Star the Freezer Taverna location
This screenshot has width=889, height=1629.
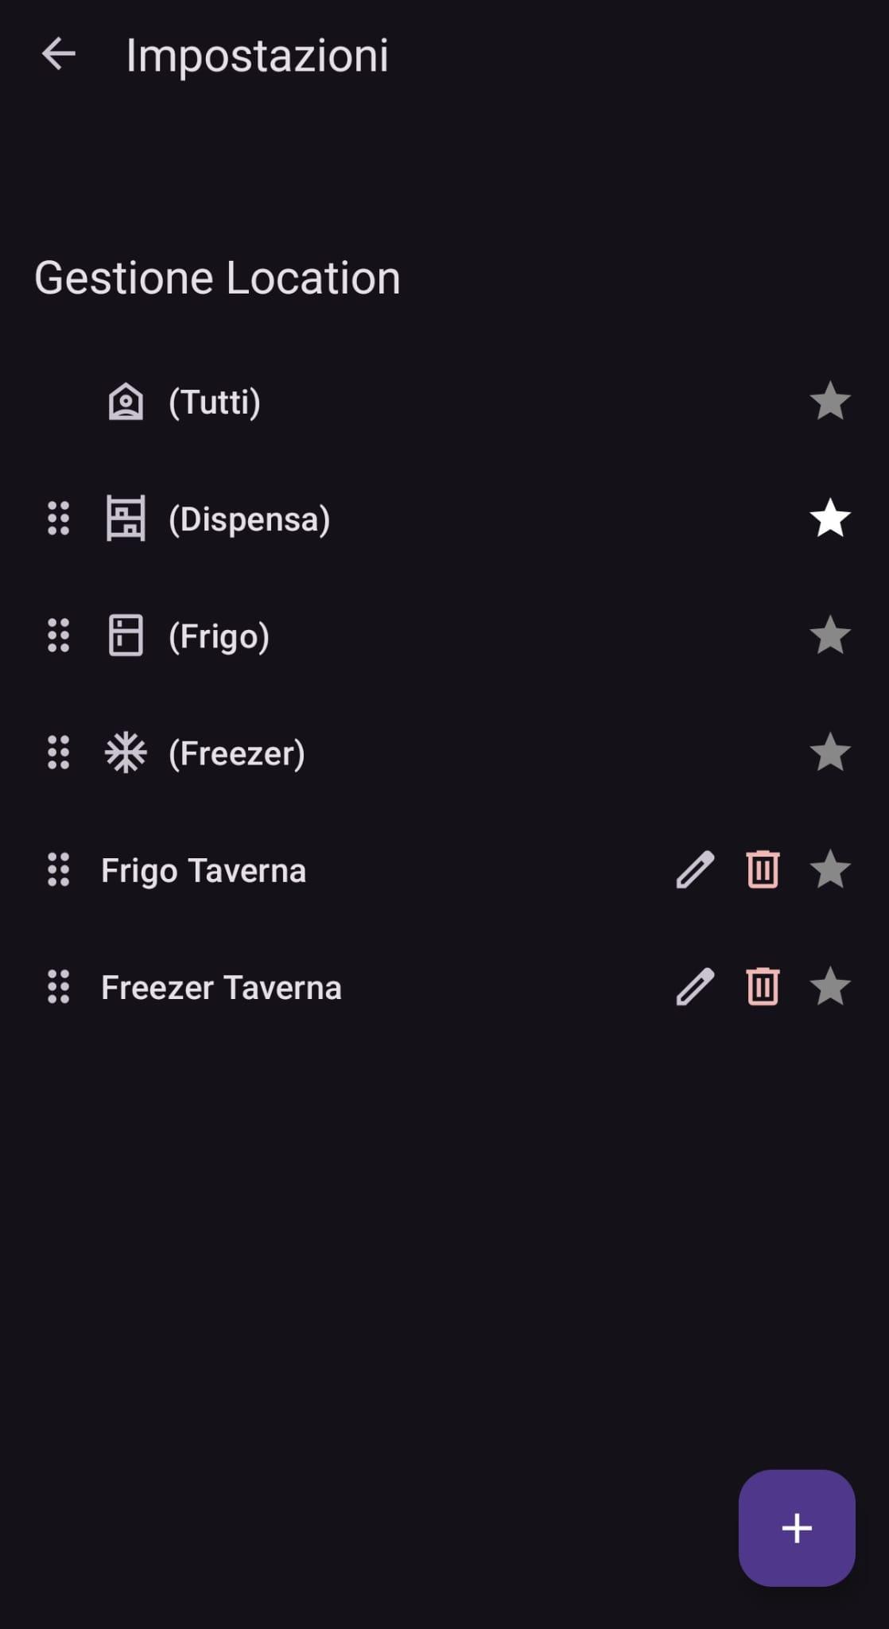[x=829, y=987]
